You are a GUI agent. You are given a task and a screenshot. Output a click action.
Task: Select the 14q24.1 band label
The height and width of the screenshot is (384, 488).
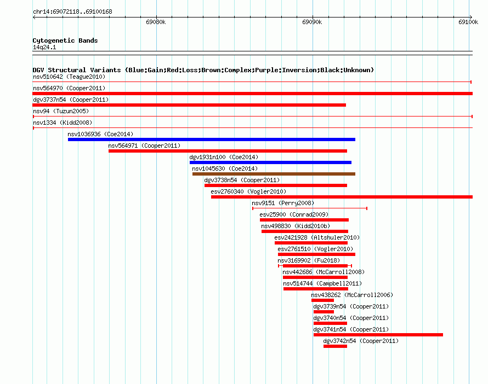tap(44, 47)
